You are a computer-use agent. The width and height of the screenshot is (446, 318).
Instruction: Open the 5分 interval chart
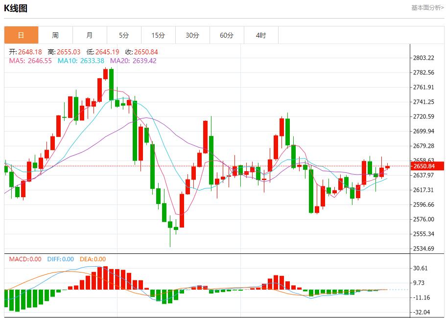click(x=124, y=35)
